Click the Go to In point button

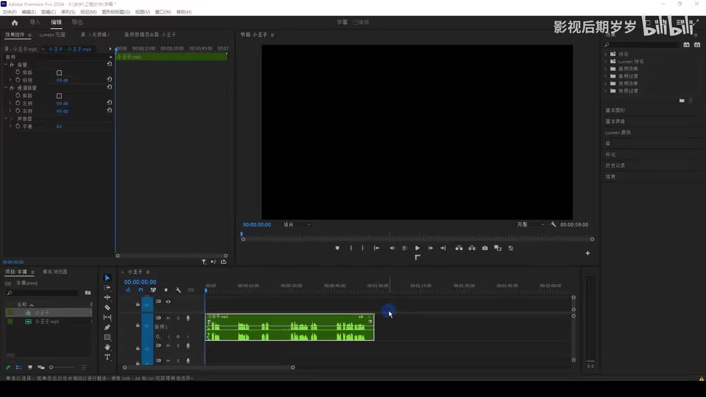377,248
